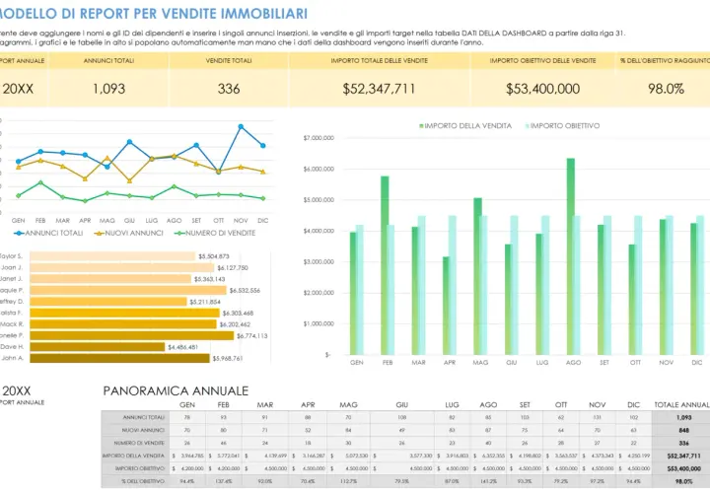Click the DIC label under the column chart
Viewport: 710px width, 493px height.
coord(697,363)
